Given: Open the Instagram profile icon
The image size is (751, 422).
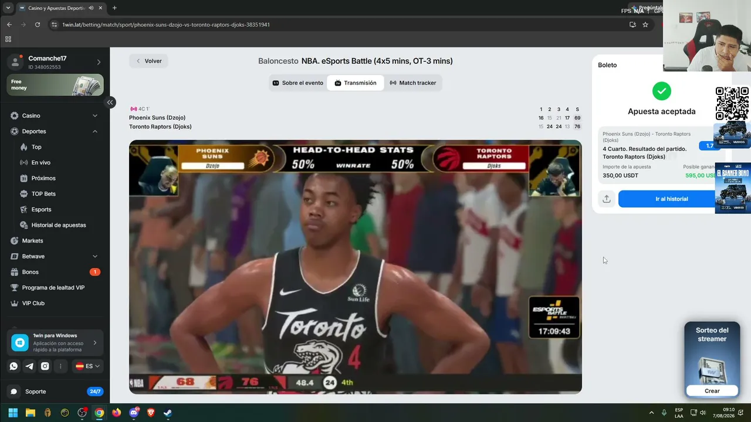Looking at the screenshot, I should point(45,366).
